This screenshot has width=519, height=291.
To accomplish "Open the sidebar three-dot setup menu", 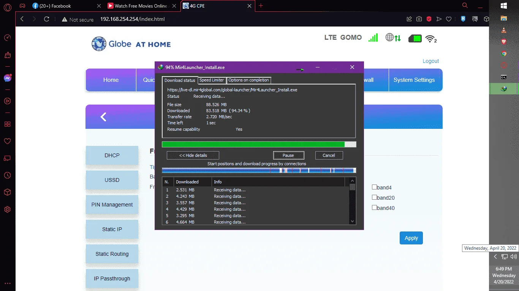I will 7,283.
